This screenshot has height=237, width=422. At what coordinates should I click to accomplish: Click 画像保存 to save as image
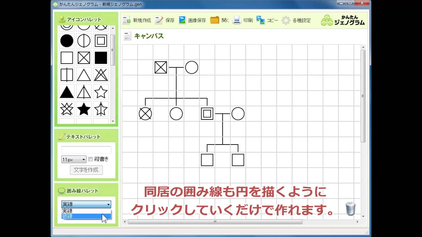(x=192, y=20)
